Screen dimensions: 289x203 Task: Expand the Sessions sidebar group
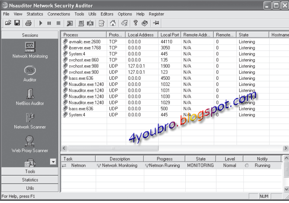30,35
